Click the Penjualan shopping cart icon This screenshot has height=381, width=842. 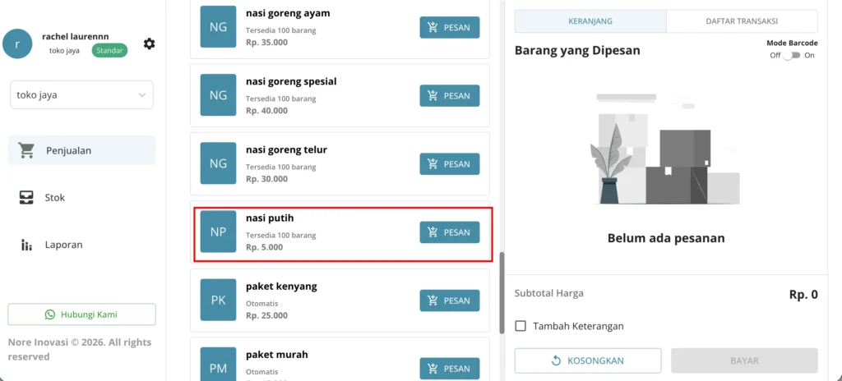pos(26,150)
